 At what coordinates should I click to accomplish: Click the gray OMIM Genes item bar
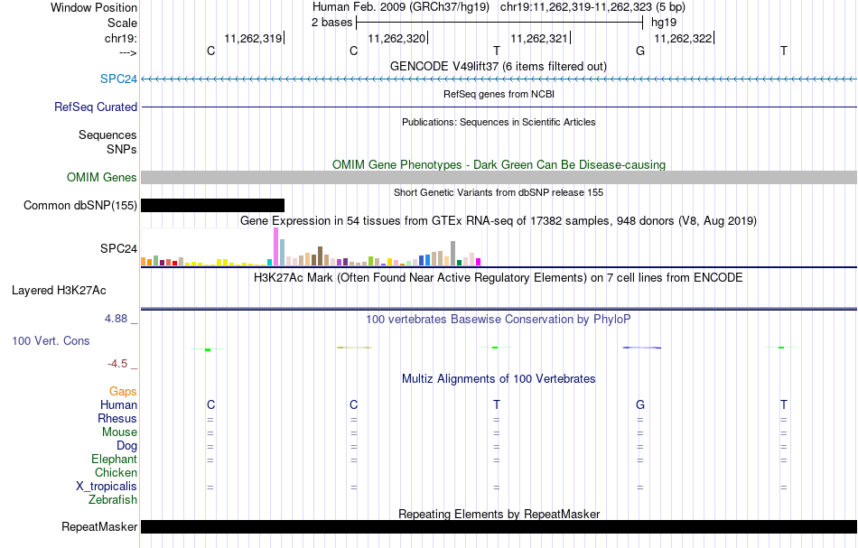point(499,177)
